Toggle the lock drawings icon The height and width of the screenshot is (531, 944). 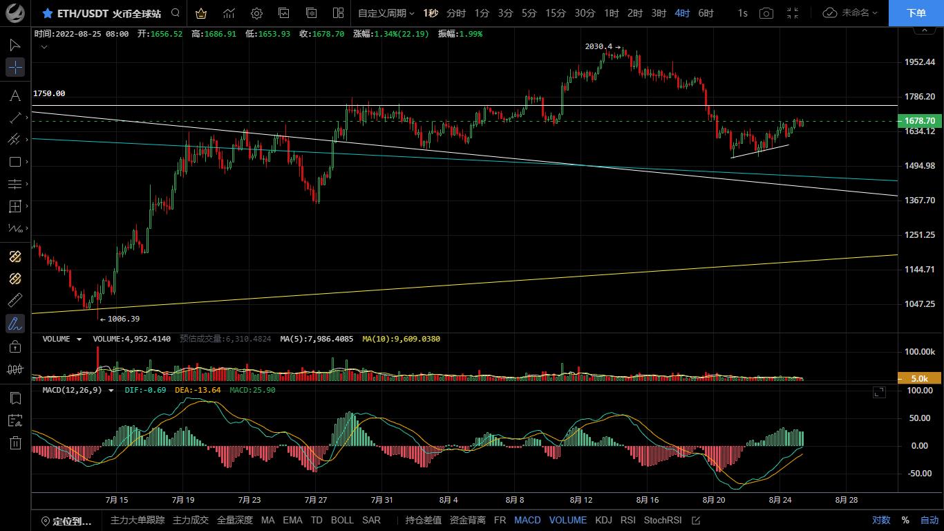(15, 346)
